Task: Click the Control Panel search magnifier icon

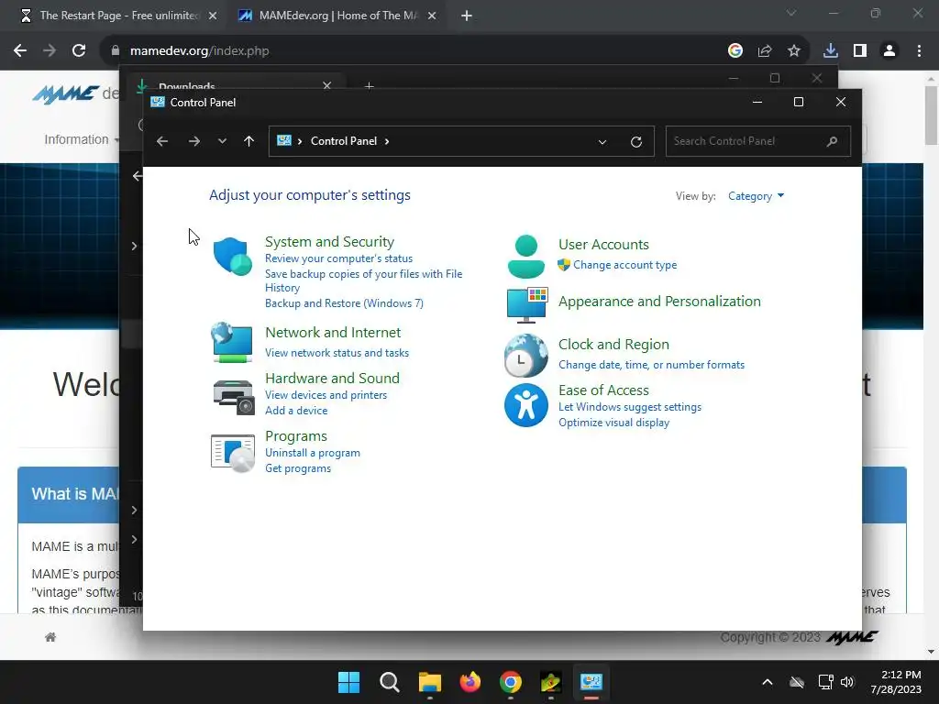Action: tap(832, 141)
